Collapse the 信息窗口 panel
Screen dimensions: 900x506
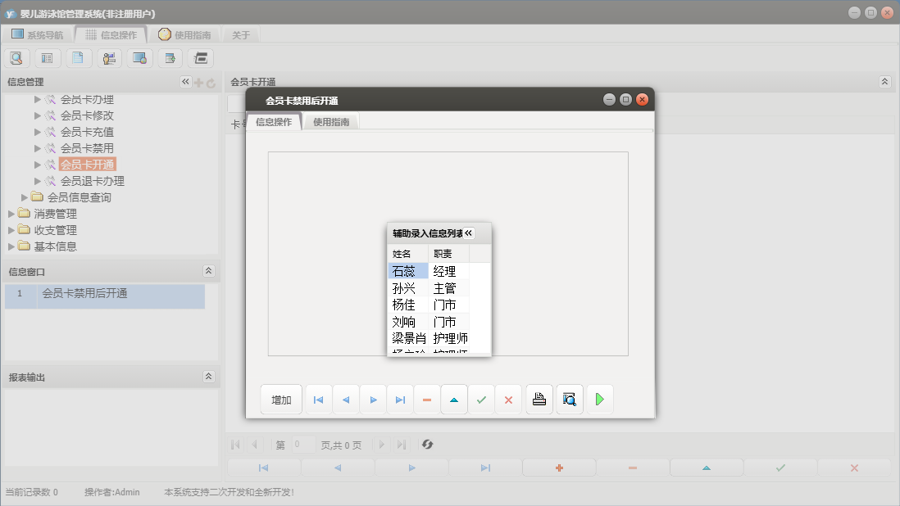[208, 271]
